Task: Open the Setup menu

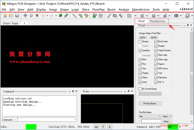Action: pos(53,9)
